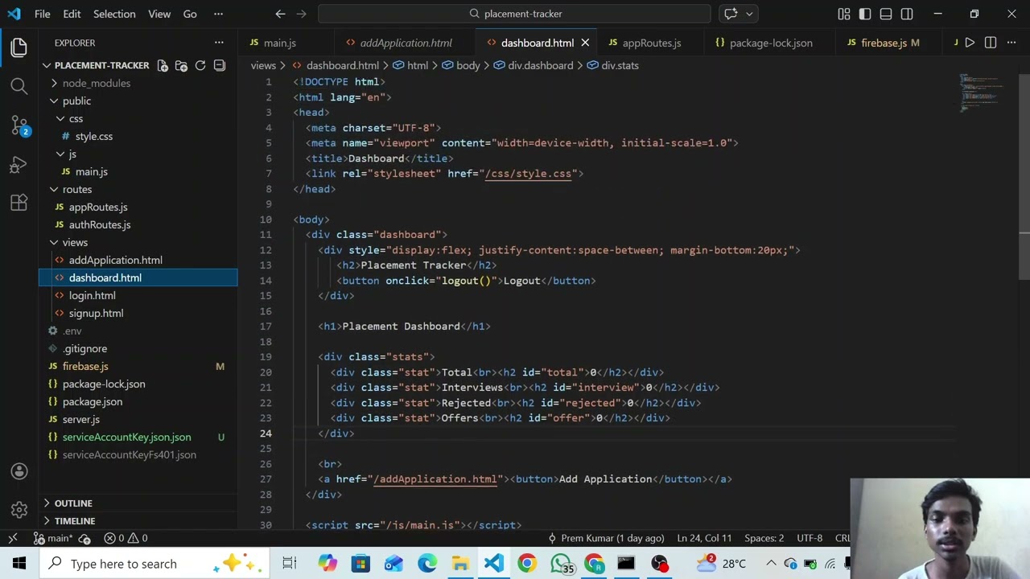1030x579 pixels.
Task: Open the Manage gear in activity bar
Action: click(x=19, y=510)
